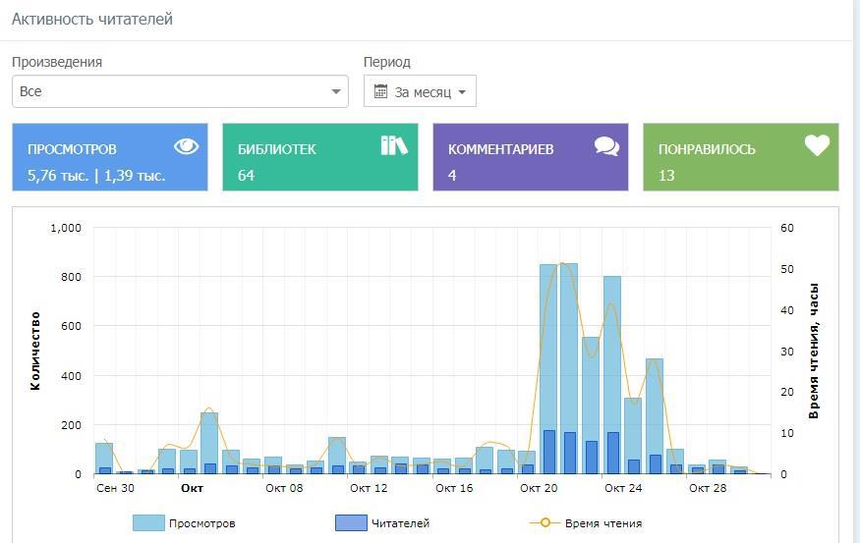The width and height of the screenshot is (860, 543).
Task: Toggle Время чтения line in legend
Action: click(602, 523)
